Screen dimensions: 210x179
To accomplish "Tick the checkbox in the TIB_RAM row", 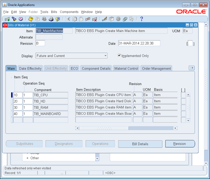I will (x=183, y=107).
